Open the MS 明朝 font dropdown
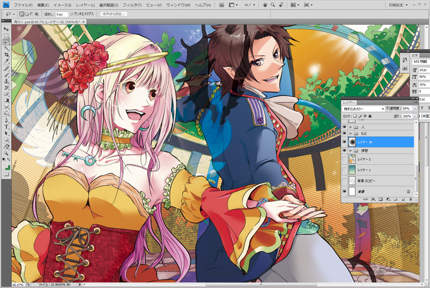Screen dimensions: 430x288 click(421, 62)
